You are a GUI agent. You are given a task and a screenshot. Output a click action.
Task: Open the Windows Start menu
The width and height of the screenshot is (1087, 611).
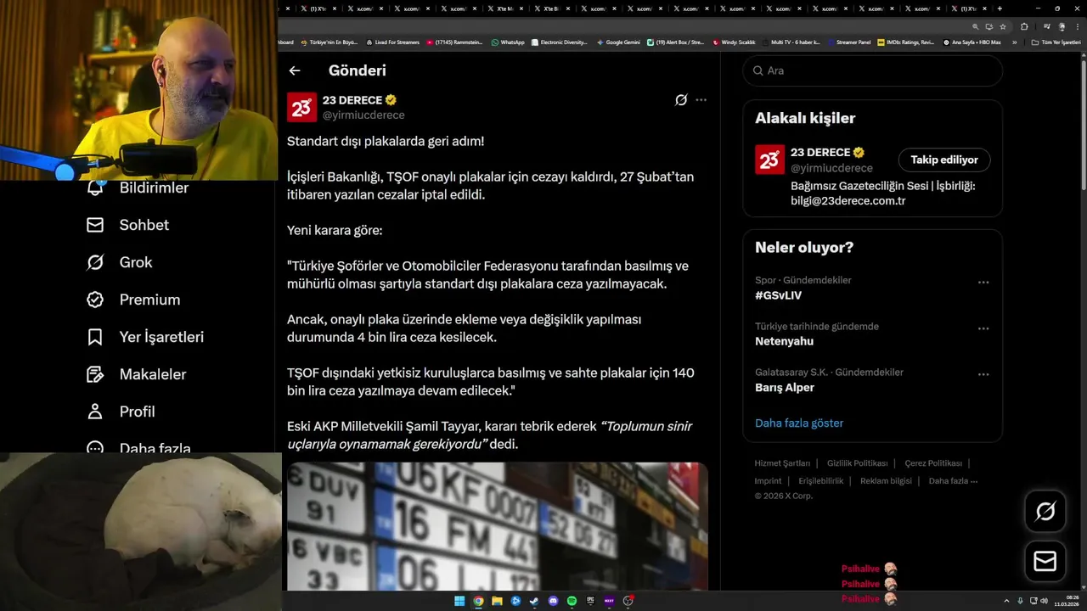pos(459,601)
